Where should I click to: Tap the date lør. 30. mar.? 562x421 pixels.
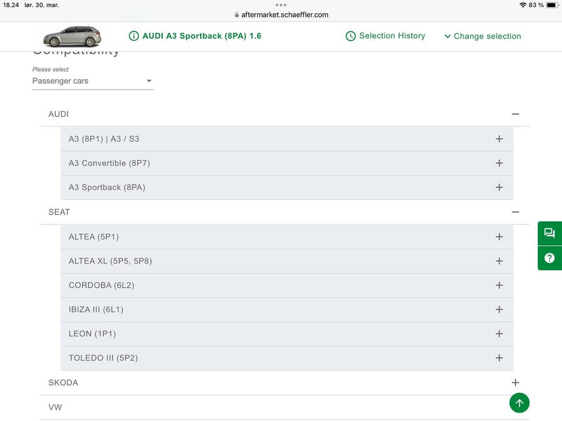(x=42, y=5)
